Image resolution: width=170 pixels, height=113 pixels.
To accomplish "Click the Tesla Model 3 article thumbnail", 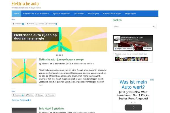I will 24,110.
